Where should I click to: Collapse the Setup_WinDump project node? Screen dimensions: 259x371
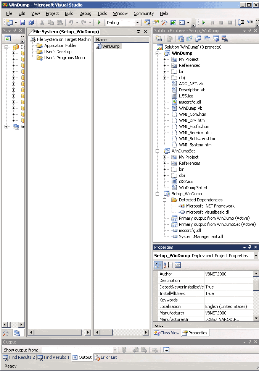point(157,194)
